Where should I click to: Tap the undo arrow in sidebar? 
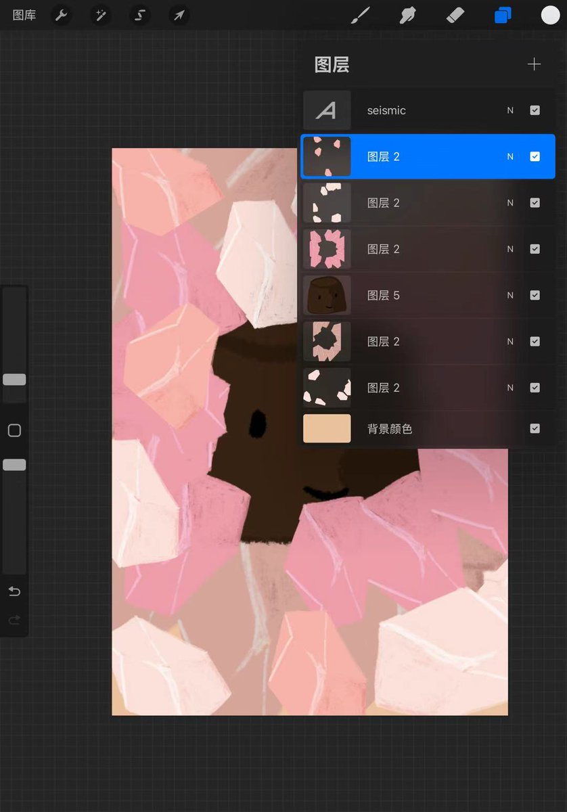(14, 591)
